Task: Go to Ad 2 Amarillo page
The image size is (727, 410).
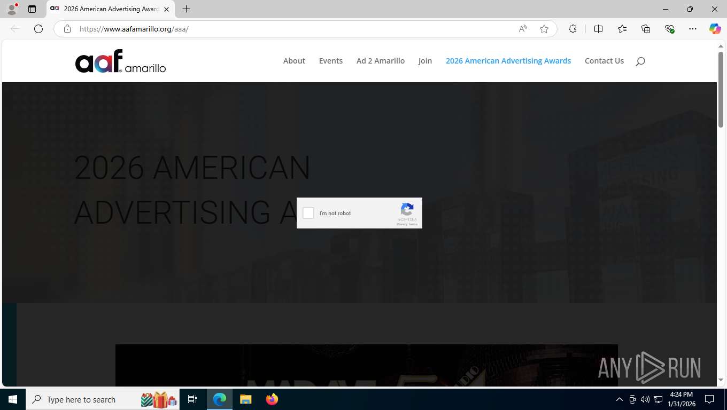Action: pyautogui.click(x=381, y=61)
